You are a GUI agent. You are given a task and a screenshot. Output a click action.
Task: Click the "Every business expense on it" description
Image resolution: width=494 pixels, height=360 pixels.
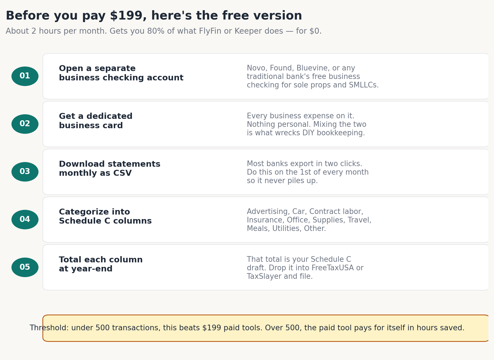pos(307,125)
